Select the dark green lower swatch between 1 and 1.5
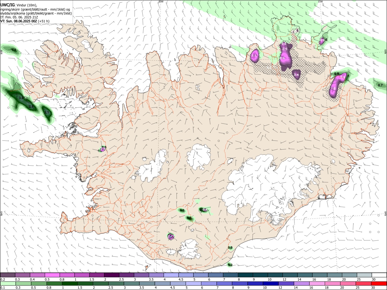387x290 pixels. [70, 283]
